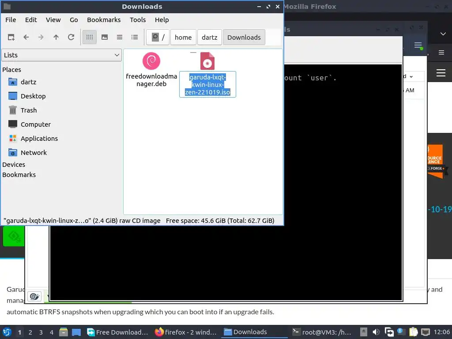Click the Downloads window folder icon
The width and height of the screenshot is (452, 339).
coord(7,6)
